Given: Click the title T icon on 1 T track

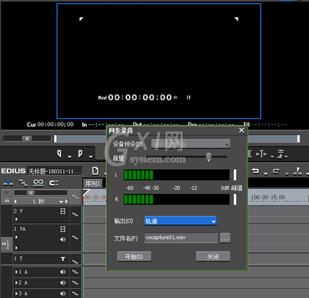Looking at the screenshot, I should point(63,259).
